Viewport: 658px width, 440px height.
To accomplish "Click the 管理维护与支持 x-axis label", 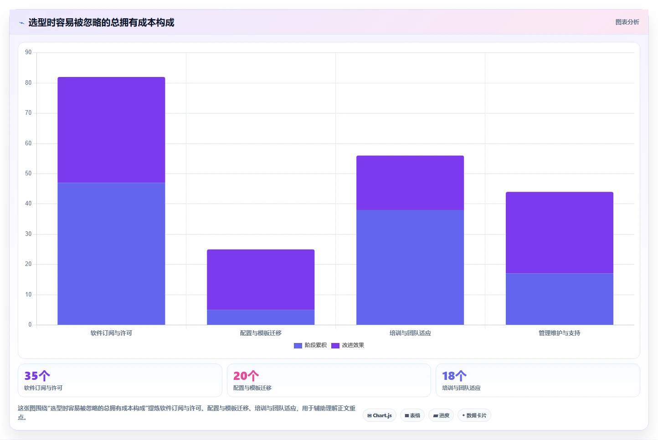I will pos(560,333).
